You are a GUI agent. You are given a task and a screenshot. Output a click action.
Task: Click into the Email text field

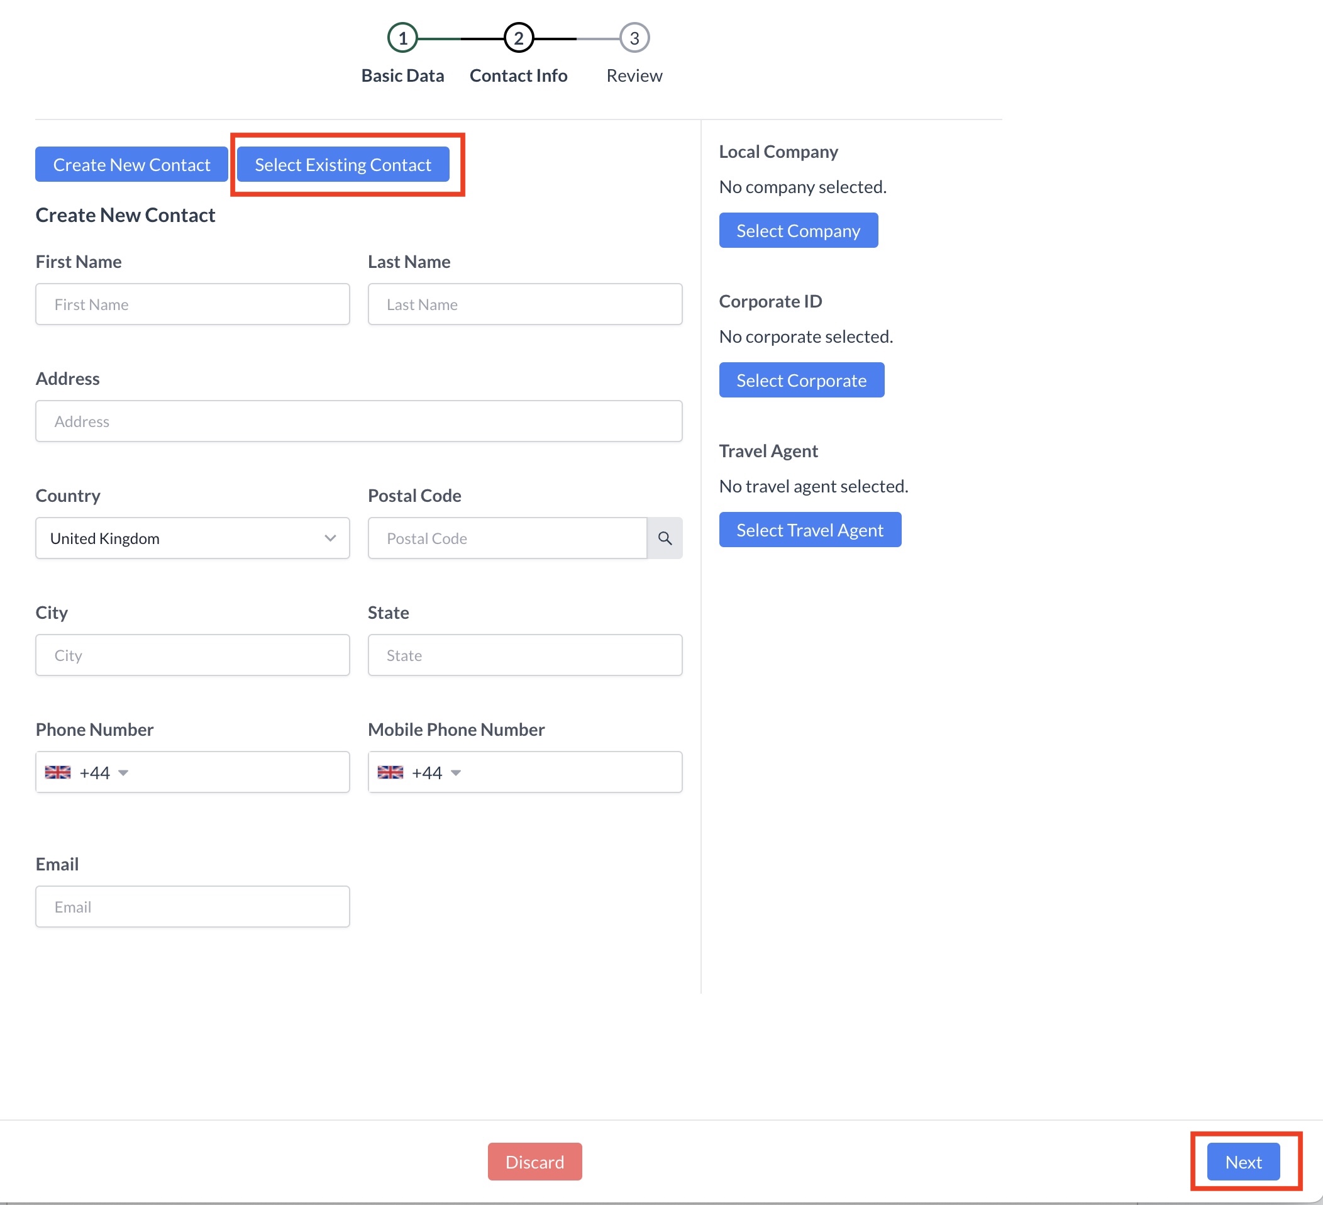tap(192, 906)
